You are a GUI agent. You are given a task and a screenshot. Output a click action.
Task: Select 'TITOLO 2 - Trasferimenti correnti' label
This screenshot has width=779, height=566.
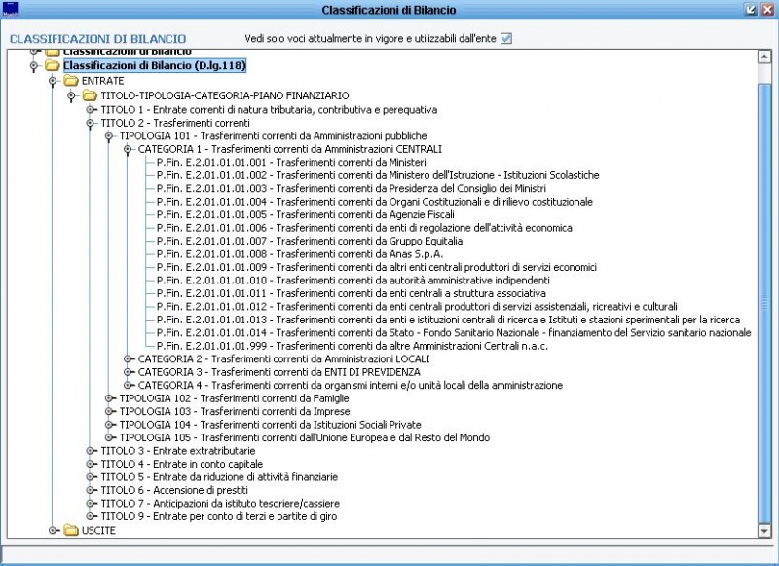[175, 123]
